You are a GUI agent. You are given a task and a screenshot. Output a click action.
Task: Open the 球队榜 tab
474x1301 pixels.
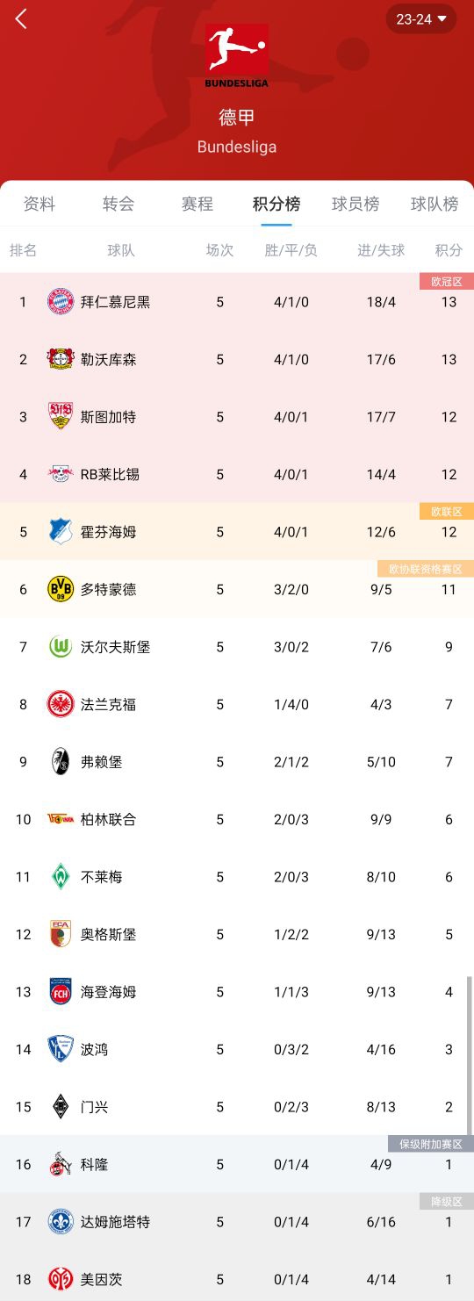[434, 204]
